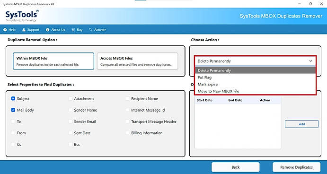Viewport: 327px width, 174px height.
Task: Open the Buy menu item
Action: pos(77,30)
